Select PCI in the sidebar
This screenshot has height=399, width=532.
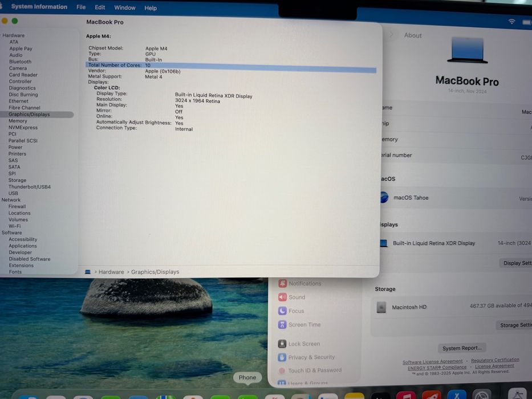(12, 134)
